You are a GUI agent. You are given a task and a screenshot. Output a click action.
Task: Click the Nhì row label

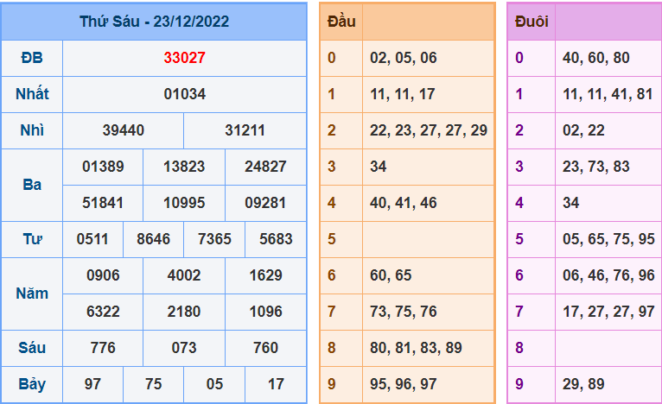(x=32, y=130)
